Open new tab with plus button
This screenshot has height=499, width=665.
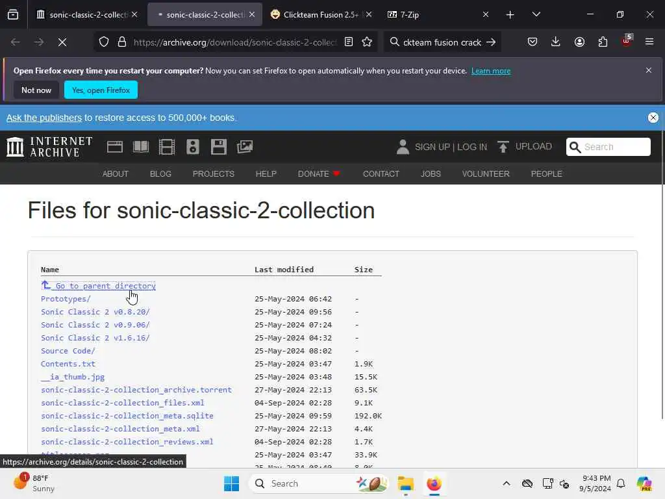pos(510,15)
